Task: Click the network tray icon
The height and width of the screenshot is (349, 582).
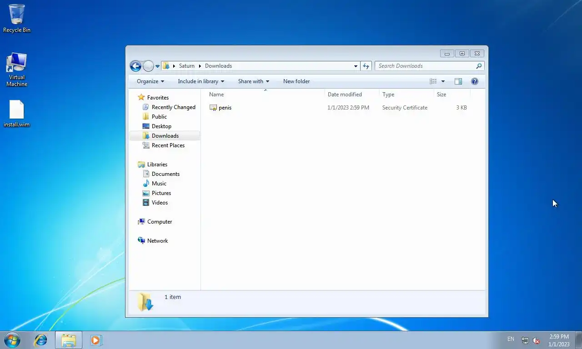Action: (525, 340)
